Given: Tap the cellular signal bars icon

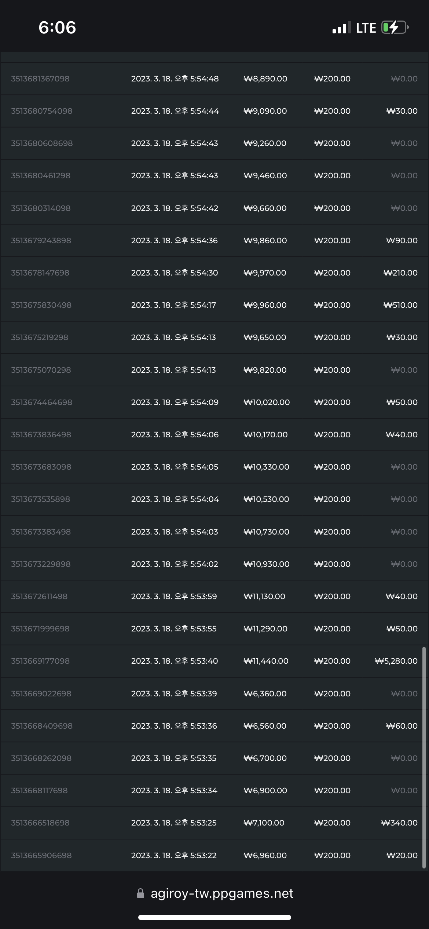Looking at the screenshot, I should (x=342, y=28).
